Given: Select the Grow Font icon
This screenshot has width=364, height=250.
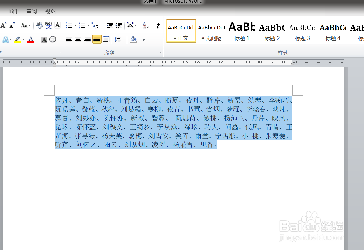Looking at the screenshot, I should point(4,25).
